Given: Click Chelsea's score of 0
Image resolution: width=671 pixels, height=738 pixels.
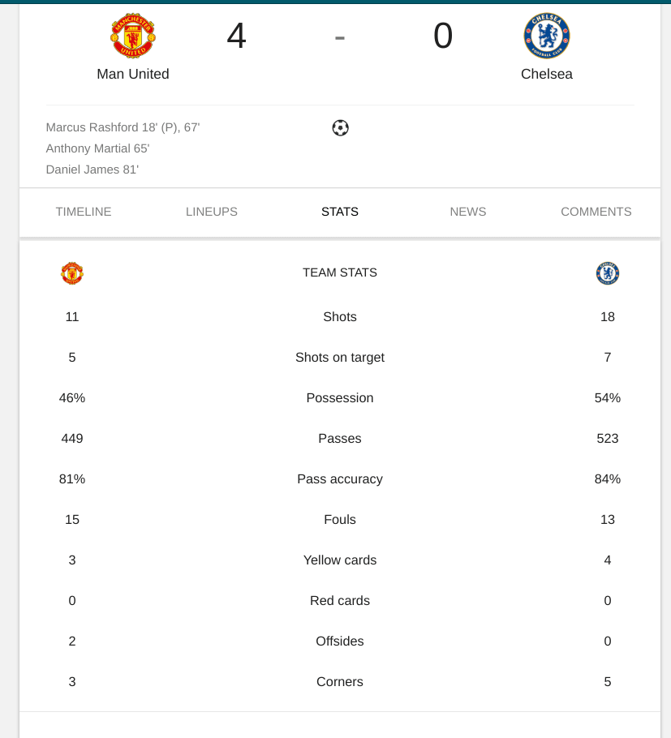Looking at the screenshot, I should pyautogui.click(x=443, y=36).
